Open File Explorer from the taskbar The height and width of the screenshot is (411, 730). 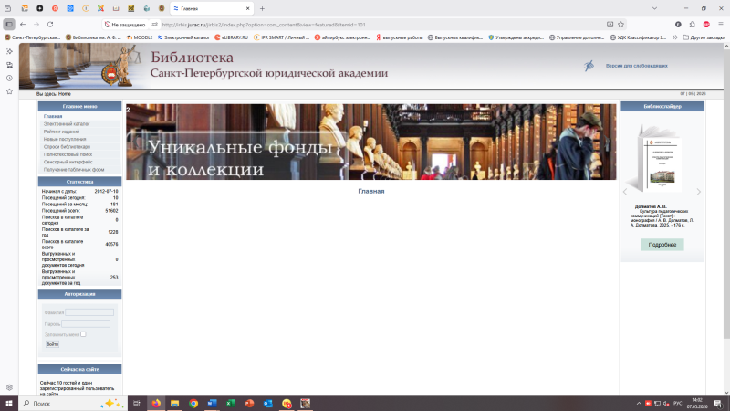pyautogui.click(x=174, y=404)
